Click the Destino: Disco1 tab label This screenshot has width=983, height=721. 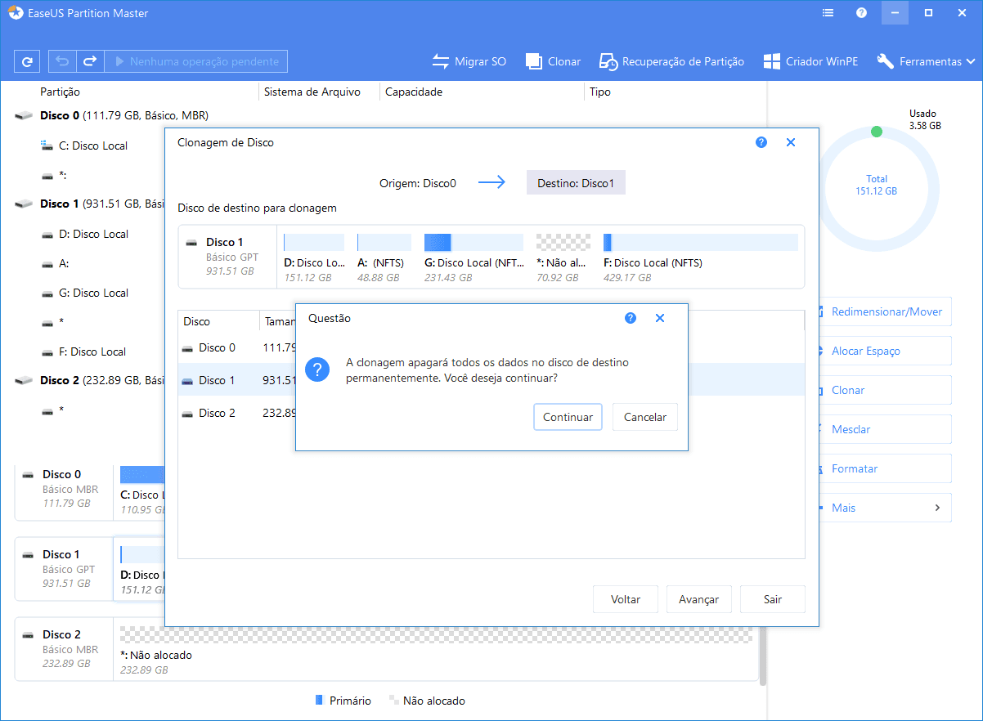576,183
